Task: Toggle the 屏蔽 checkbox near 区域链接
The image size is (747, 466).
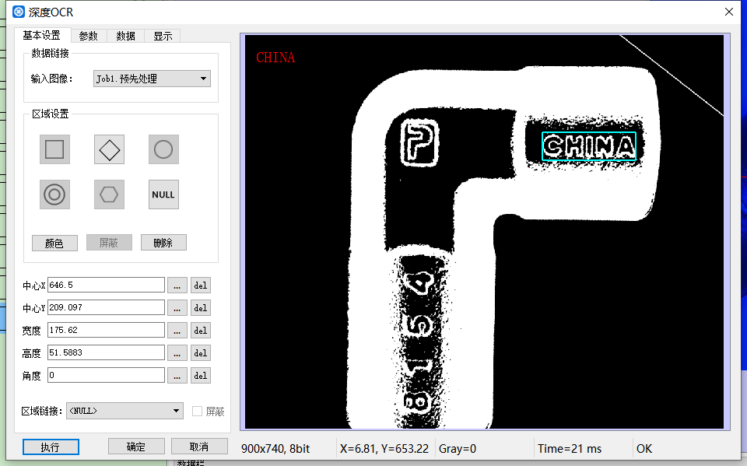Action: pyautogui.click(x=197, y=412)
